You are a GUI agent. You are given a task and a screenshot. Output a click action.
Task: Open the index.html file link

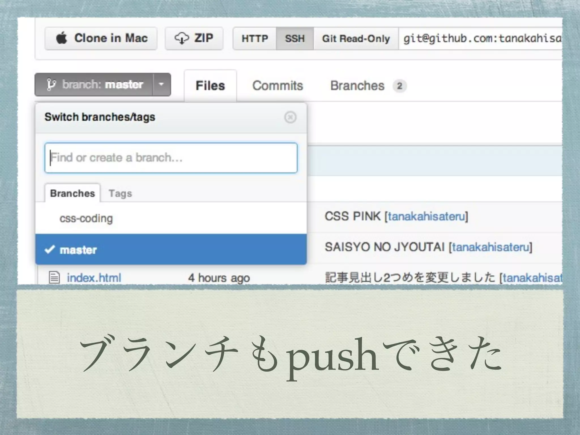point(94,278)
